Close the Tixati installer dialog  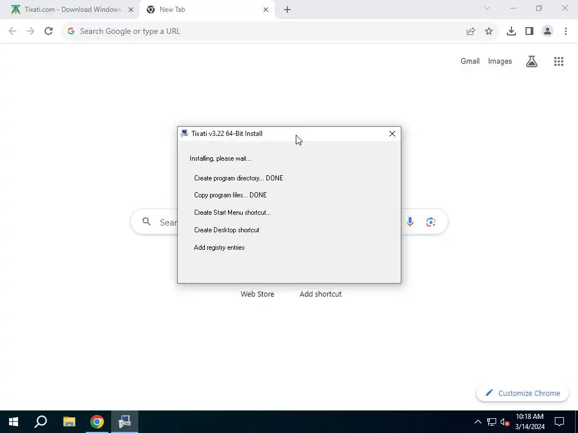392,134
